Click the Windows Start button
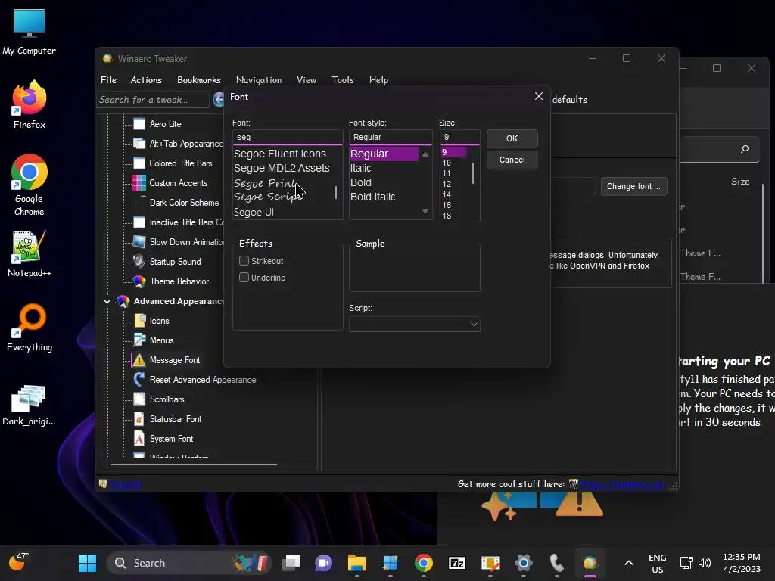This screenshot has width=775, height=581. [88, 563]
